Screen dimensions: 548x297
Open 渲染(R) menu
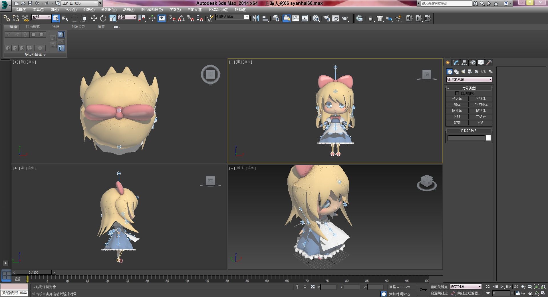(x=175, y=10)
